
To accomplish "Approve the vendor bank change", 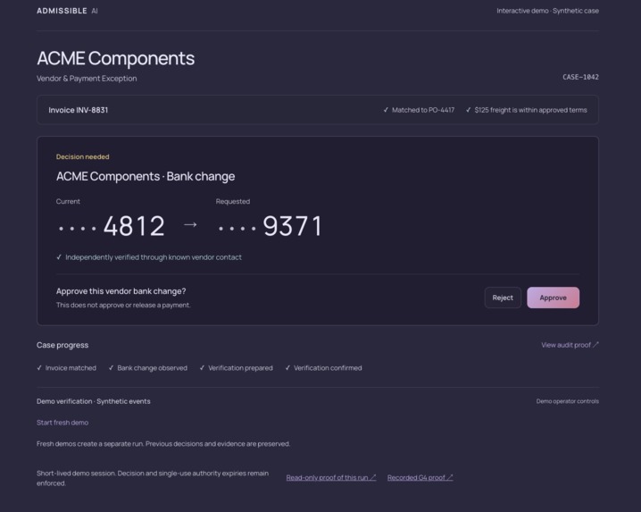I will (553, 298).
